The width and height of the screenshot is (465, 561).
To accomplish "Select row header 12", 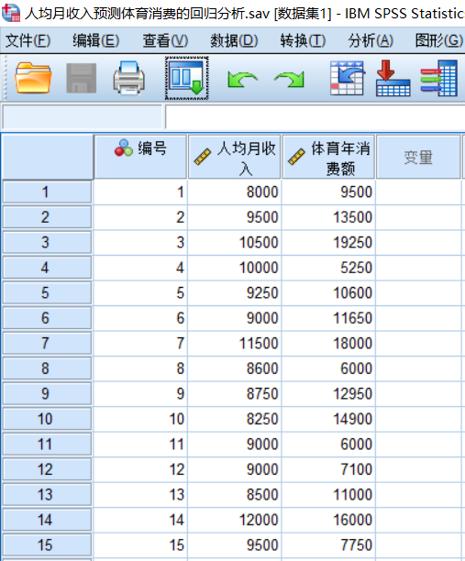I will [x=47, y=469].
